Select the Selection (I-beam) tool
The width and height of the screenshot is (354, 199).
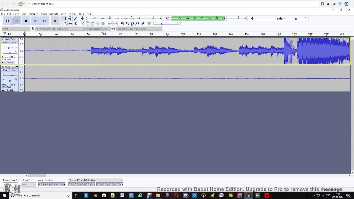pyautogui.click(x=65, y=18)
